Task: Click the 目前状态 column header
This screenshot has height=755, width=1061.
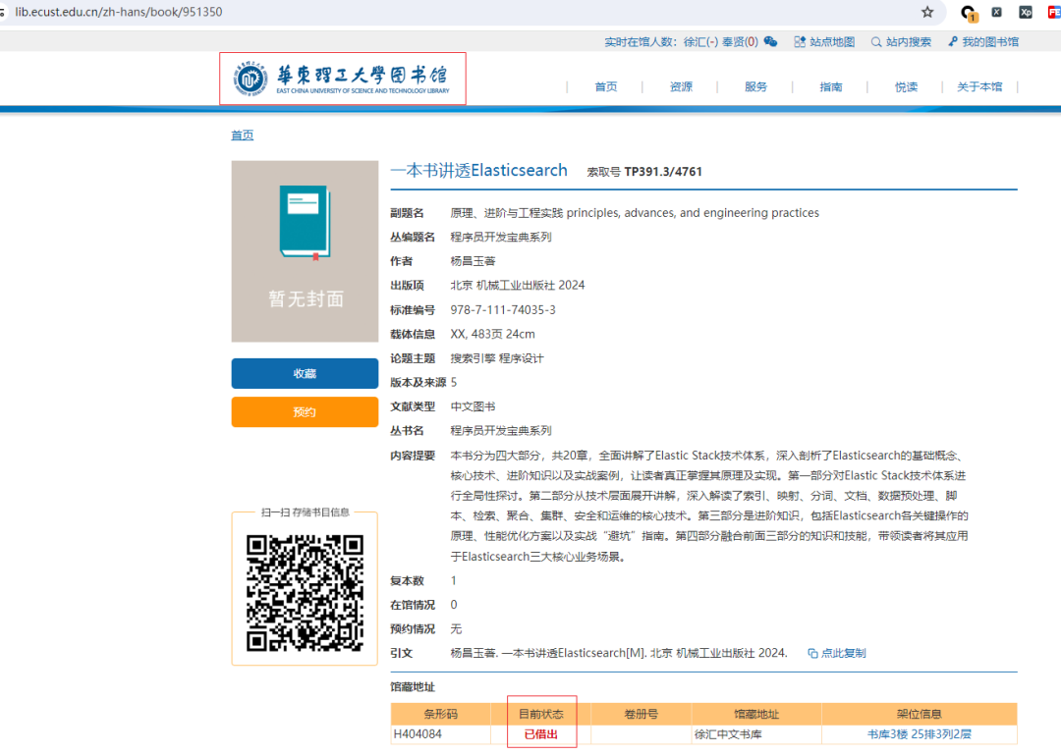Action: (540, 714)
